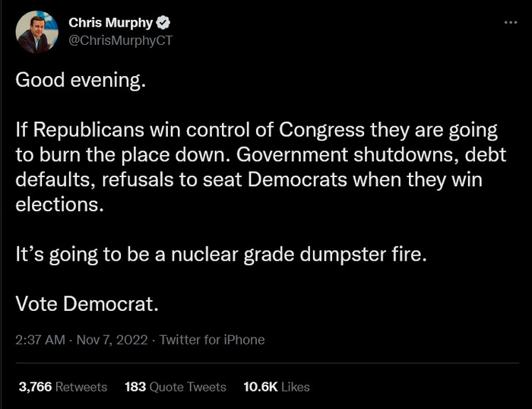Click the 2:37 AM timestamp

point(40,340)
